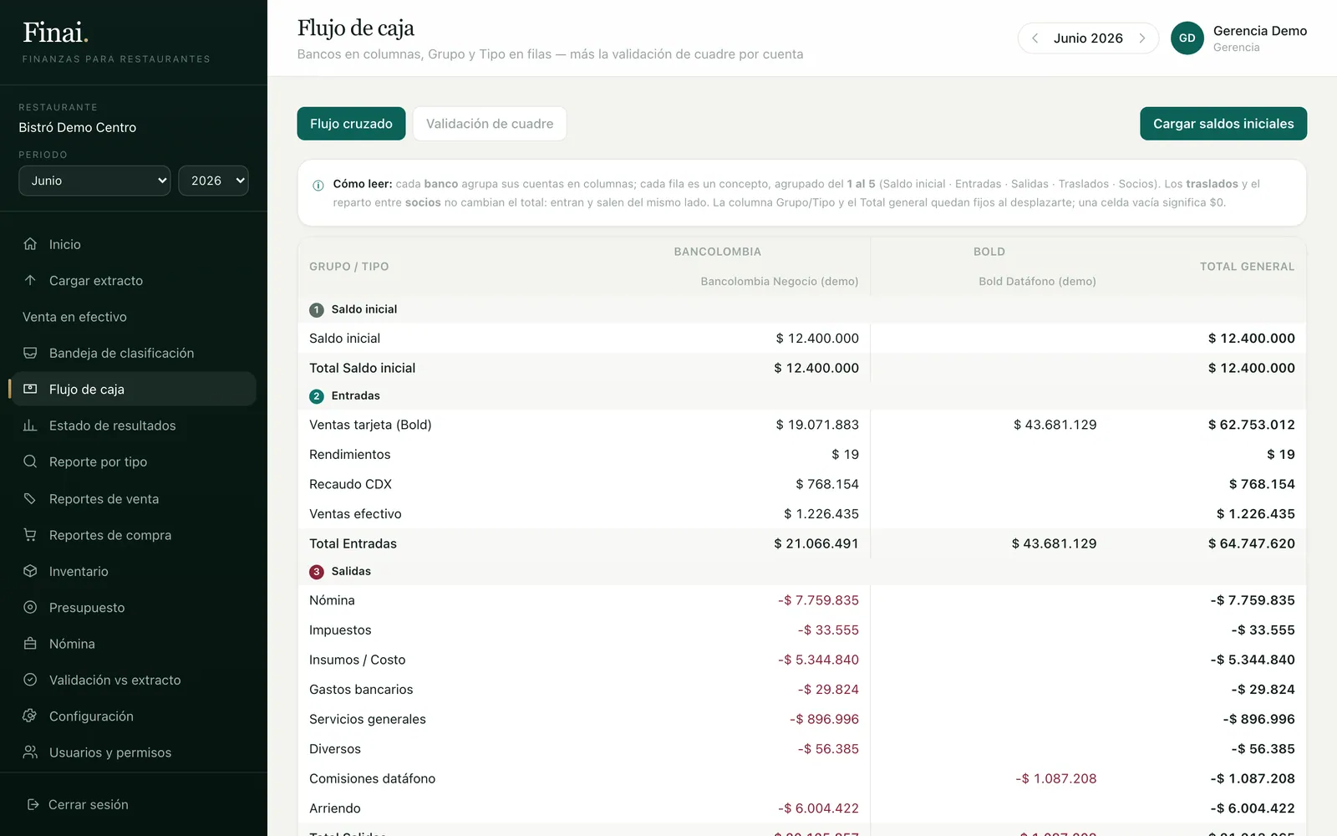Click the Inventario box icon
The image size is (1337, 836).
tap(30, 571)
